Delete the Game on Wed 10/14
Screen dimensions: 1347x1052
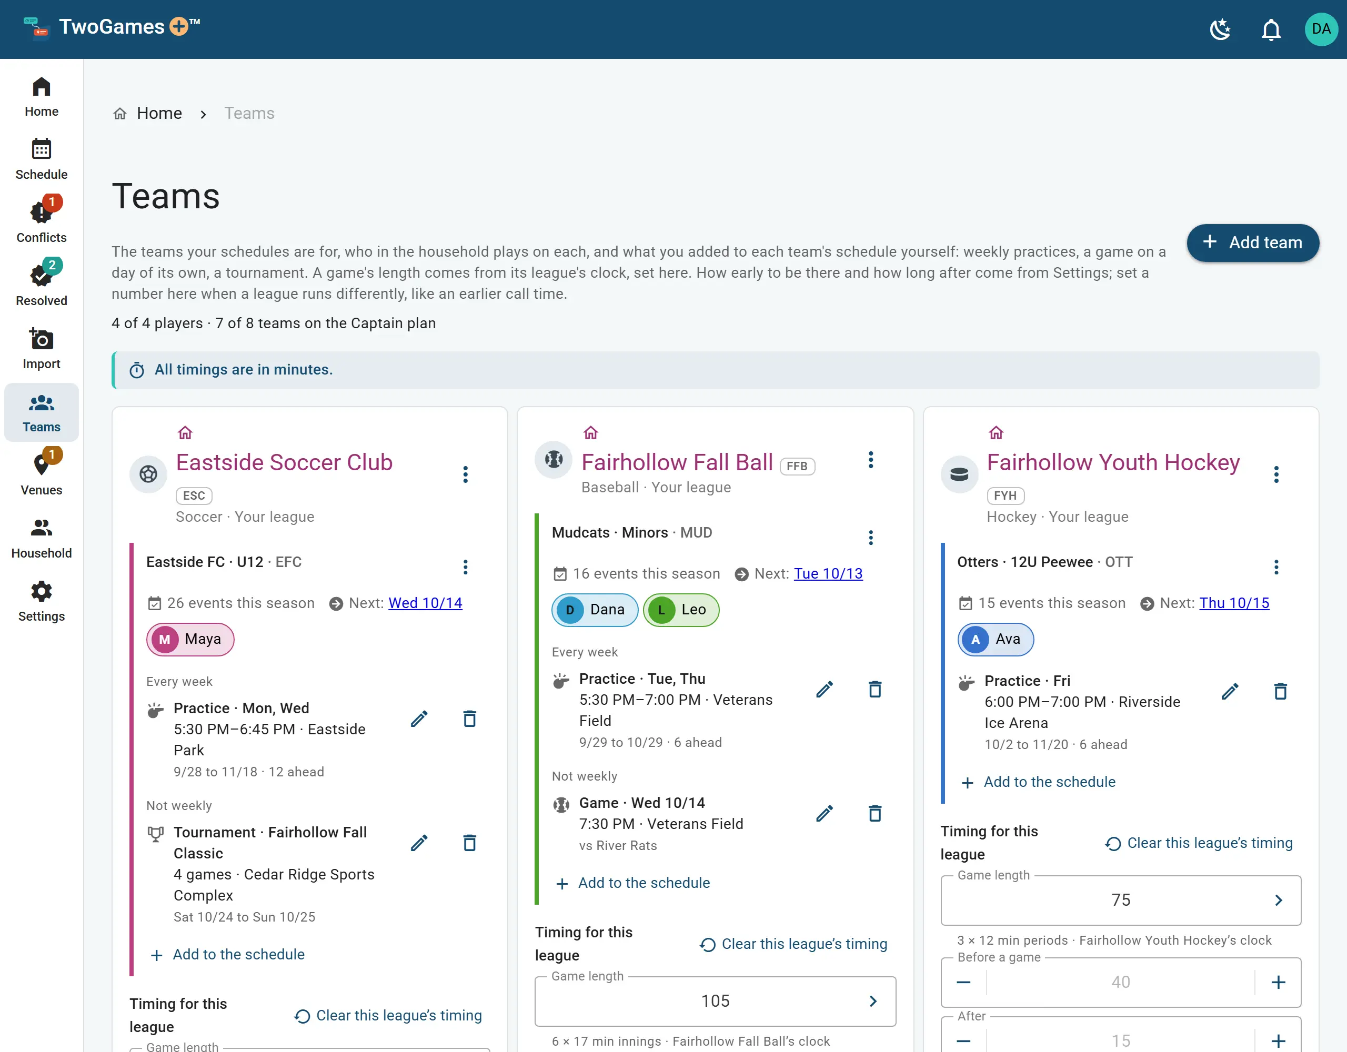pos(874,813)
